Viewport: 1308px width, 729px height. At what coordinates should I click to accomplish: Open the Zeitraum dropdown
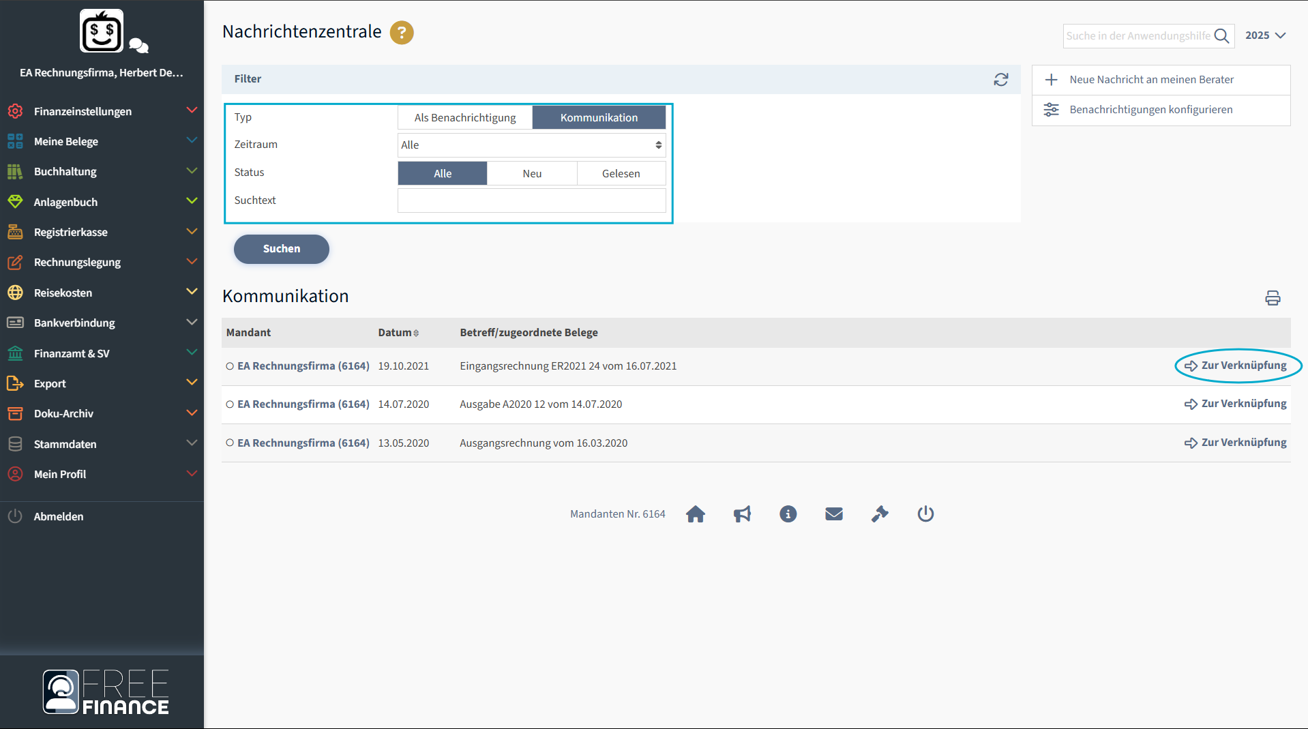click(x=531, y=145)
